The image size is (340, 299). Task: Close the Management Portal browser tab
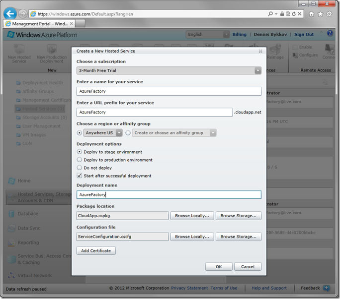click(72, 24)
